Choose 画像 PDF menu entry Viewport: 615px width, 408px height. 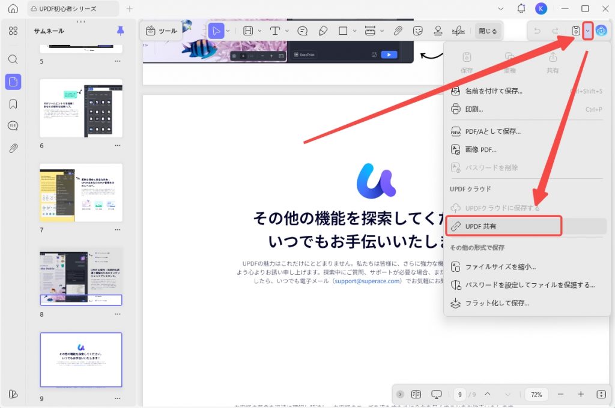click(x=526, y=149)
